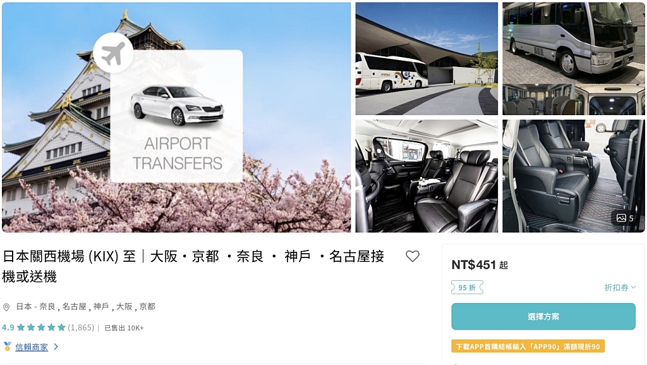
Task: Open the large tour bus photo
Action: [x=426, y=59]
